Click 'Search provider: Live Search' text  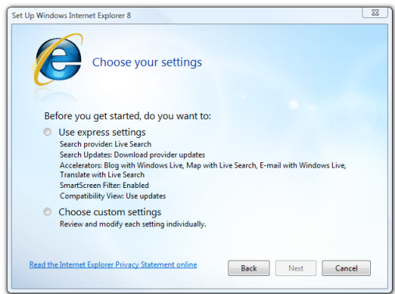[x=105, y=144]
